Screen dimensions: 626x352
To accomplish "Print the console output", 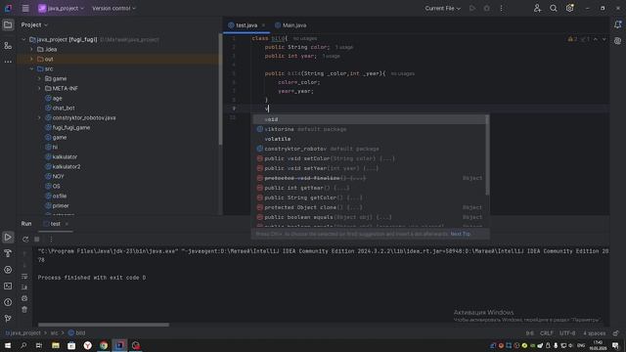I will (24, 298).
